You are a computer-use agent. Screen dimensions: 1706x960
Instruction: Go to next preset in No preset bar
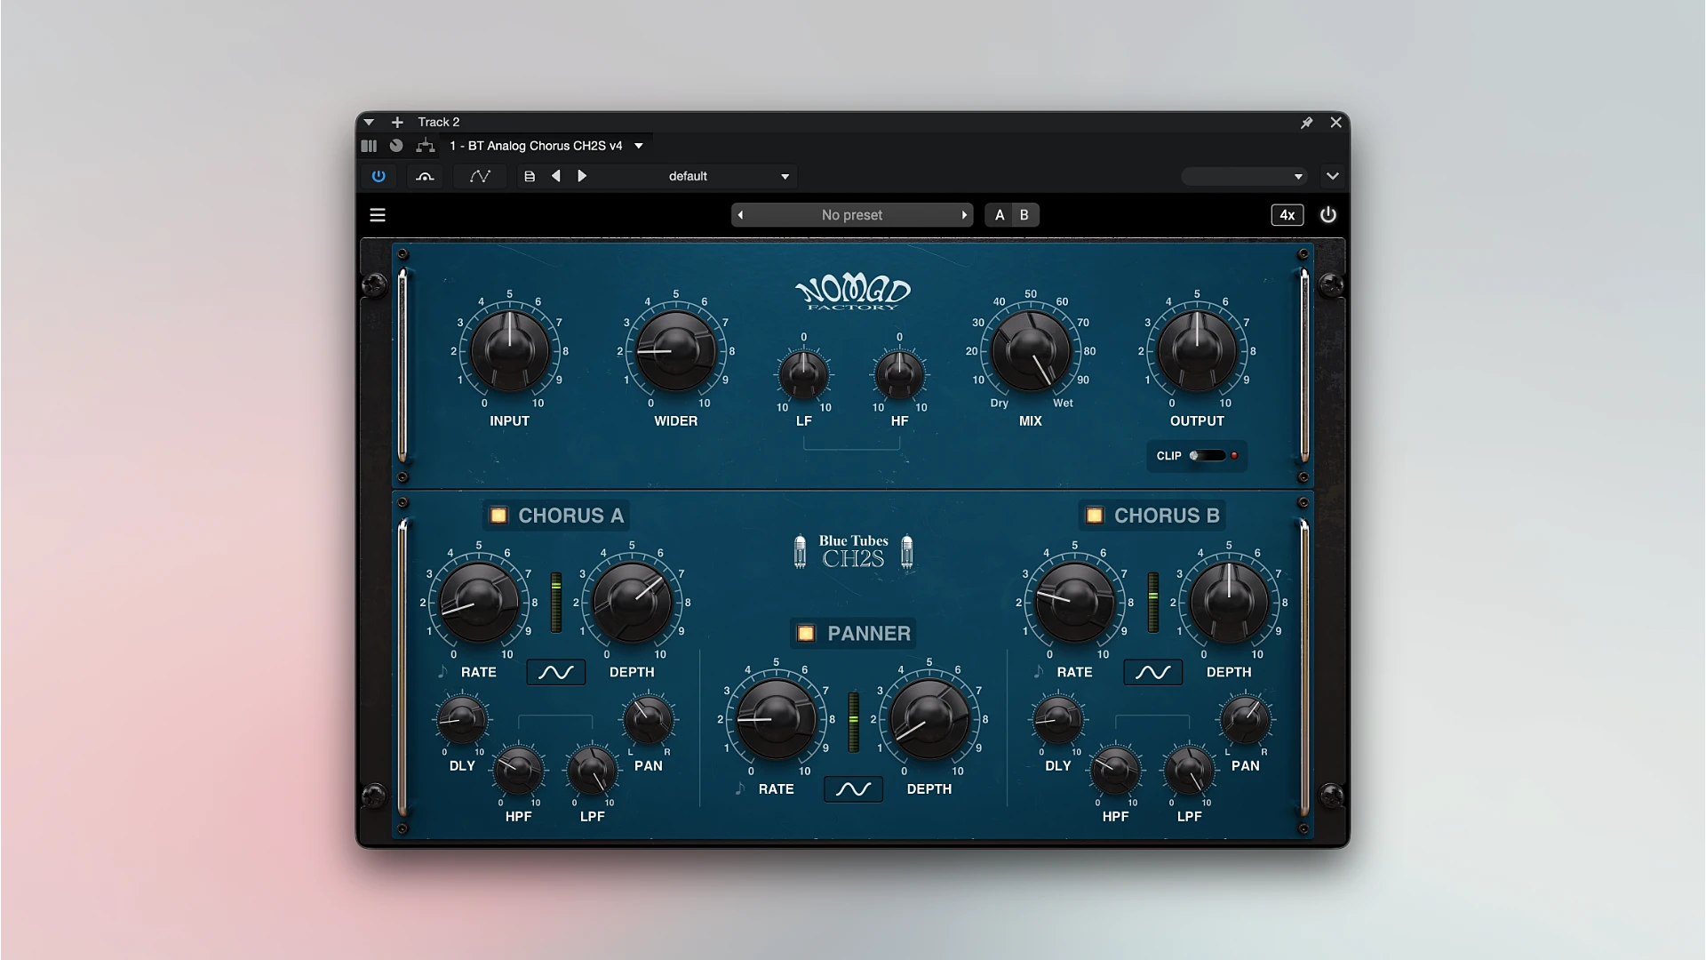pos(964,215)
